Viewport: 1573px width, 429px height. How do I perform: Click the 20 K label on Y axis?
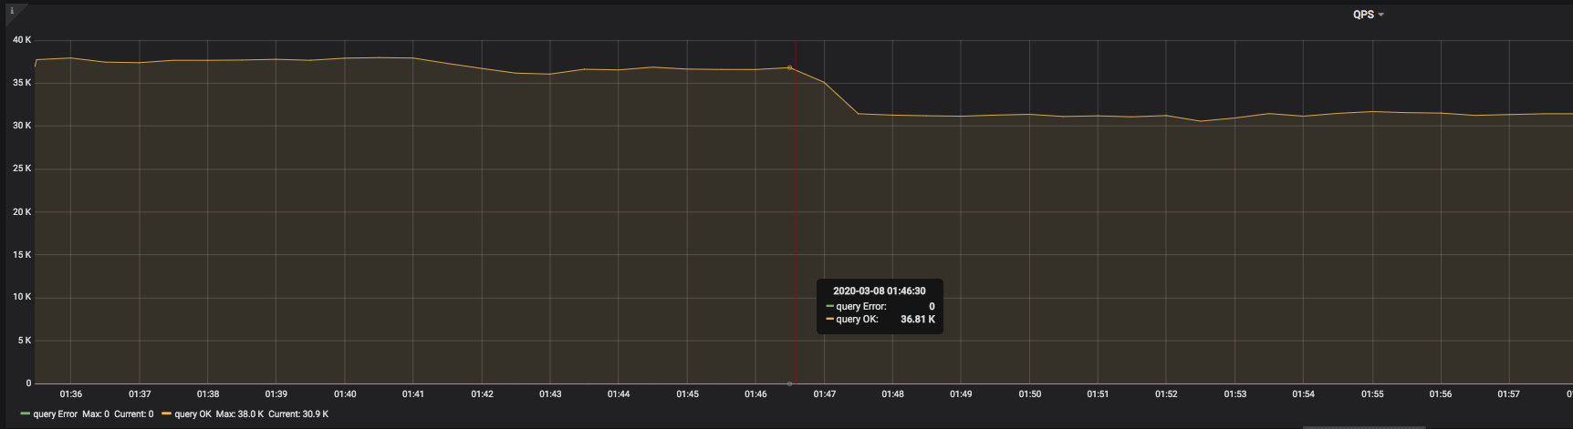click(22, 211)
